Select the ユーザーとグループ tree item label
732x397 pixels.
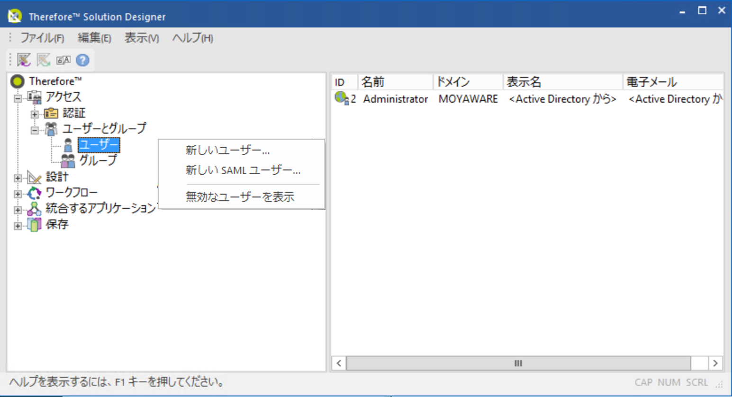click(105, 129)
